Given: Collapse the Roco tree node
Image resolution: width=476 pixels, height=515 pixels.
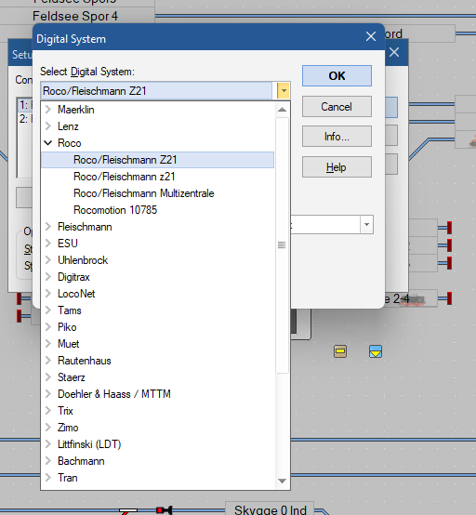Looking at the screenshot, I should pyautogui.click(x=48, y=143).
